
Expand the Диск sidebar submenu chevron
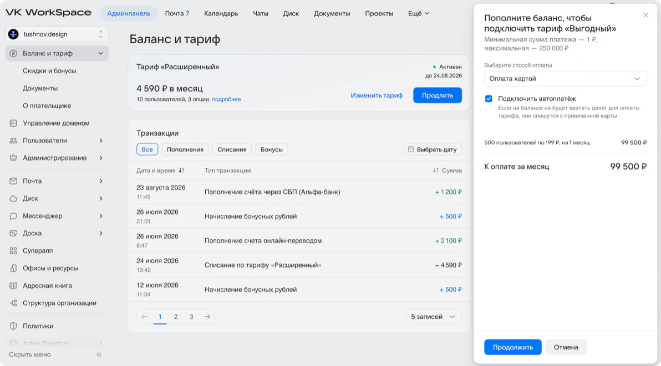(x=101, y=199)
